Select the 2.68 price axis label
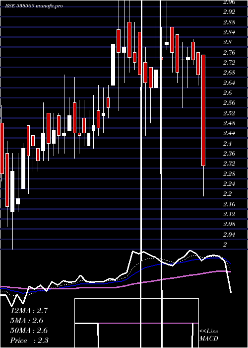 (229, 73)
